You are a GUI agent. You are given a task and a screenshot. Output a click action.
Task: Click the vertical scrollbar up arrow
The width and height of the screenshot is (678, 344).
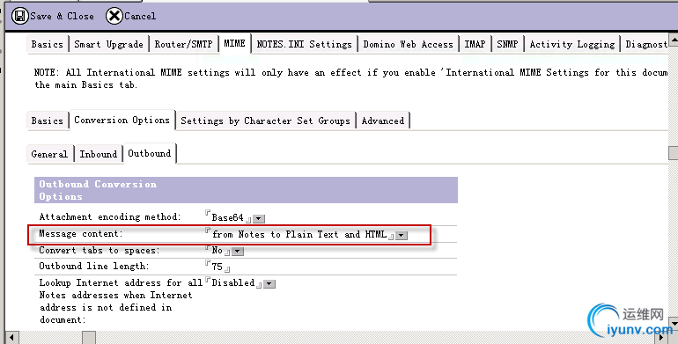(674, 40)
